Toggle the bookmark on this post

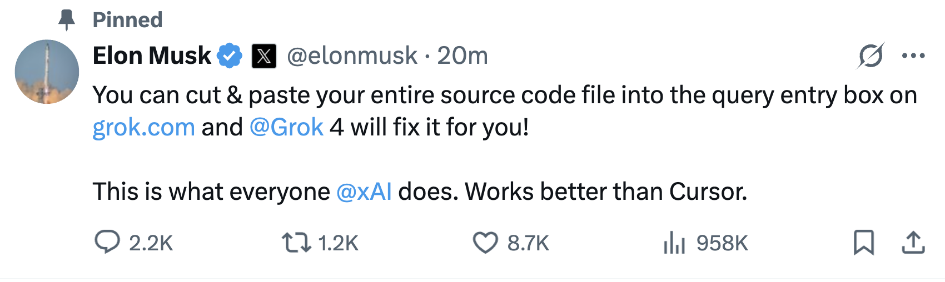(x=864, y=243)
